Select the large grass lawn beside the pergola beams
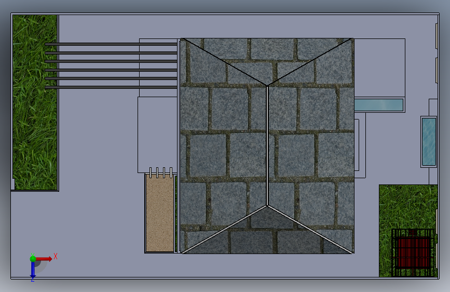This screenshot has width=450, height=292. click(x=35, y=102)
